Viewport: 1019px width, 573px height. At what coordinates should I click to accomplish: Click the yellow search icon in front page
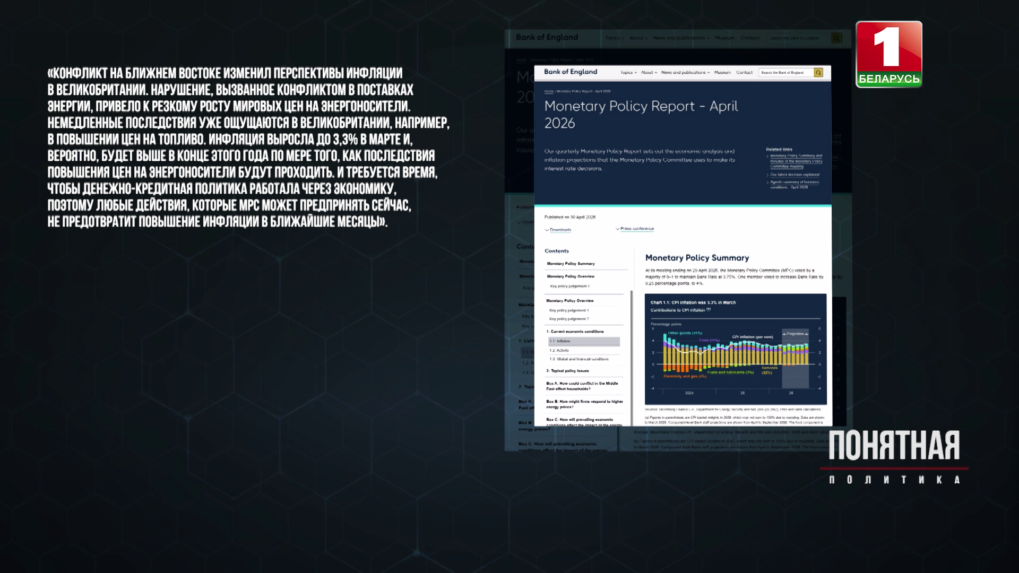click(x=818, y=73)
